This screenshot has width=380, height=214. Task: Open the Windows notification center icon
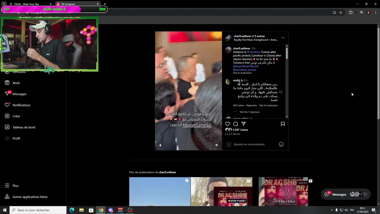click(x=374, y=210)
